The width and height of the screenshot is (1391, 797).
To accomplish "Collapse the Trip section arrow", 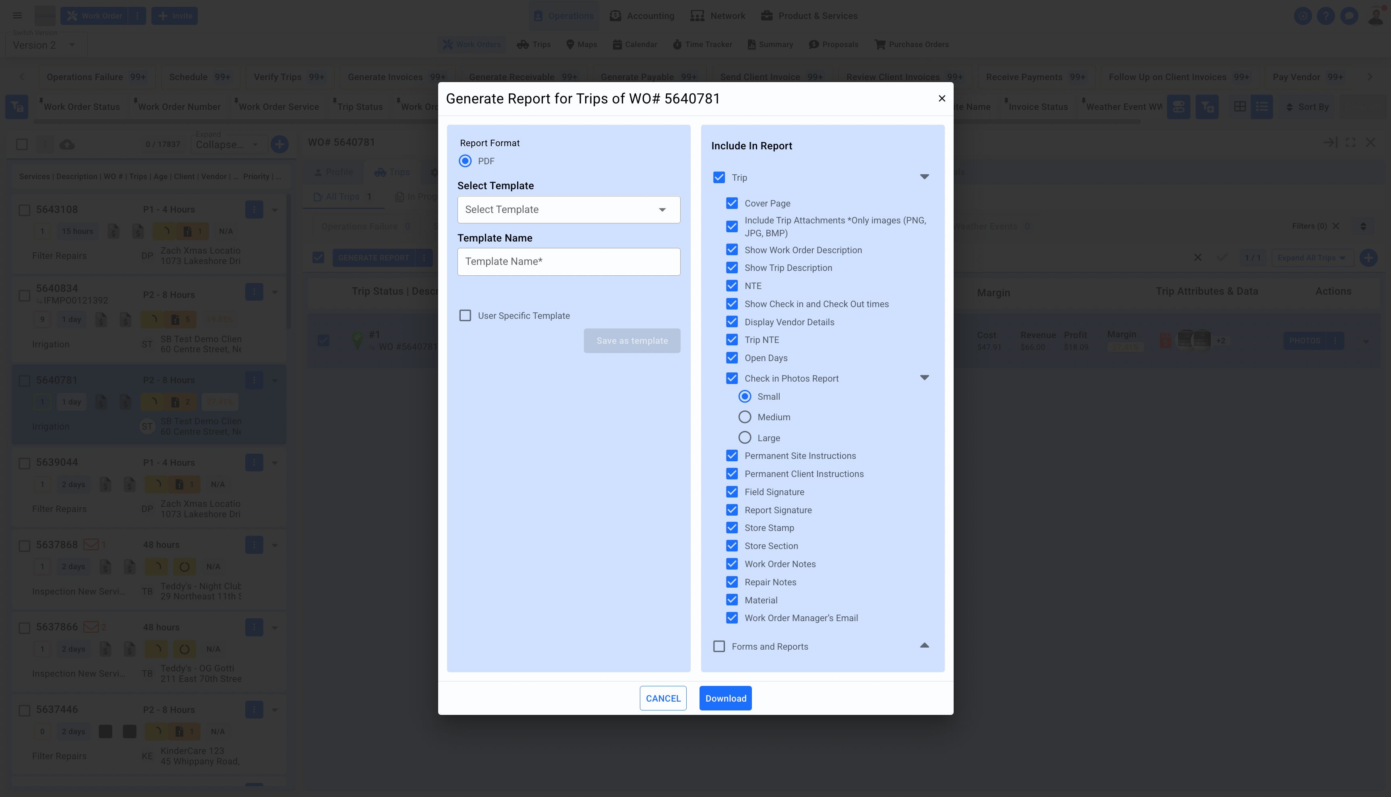I will [924, 177].
